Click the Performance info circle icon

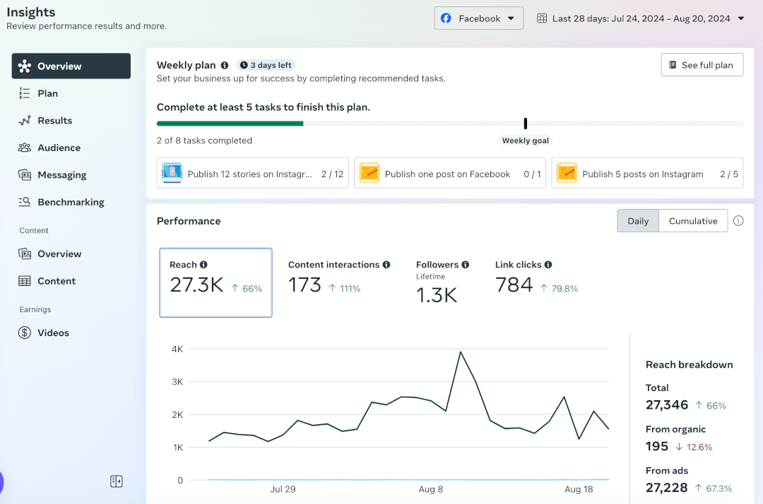pos(738,221)
